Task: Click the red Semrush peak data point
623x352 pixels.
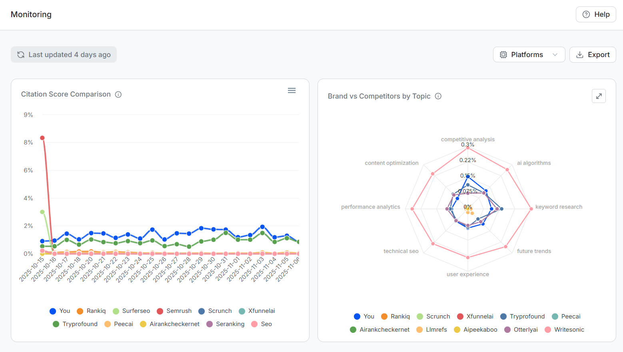Action: [42, 138]
